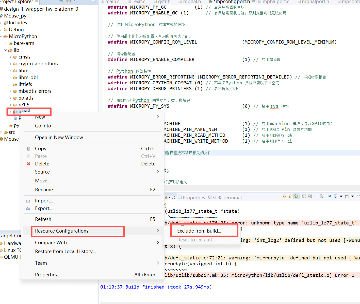Expand the crypto-algorithms folder

point(10,64)
